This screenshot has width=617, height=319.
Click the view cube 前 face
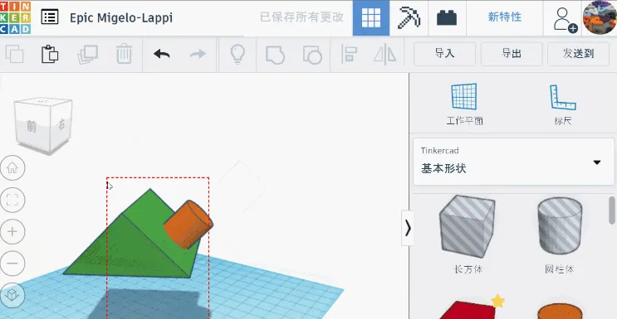pos(32,127)
